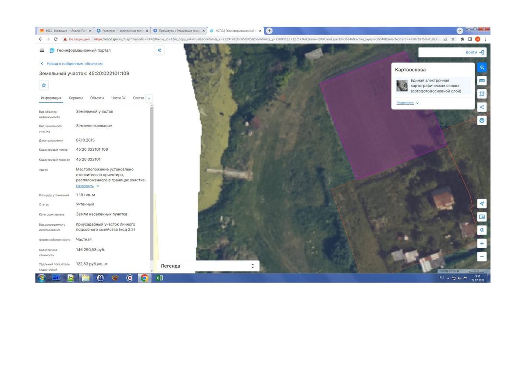The height and width of the screenshot is (372, 526).
Task: Zoom out on the map with minus button
Action: [482, 257]
